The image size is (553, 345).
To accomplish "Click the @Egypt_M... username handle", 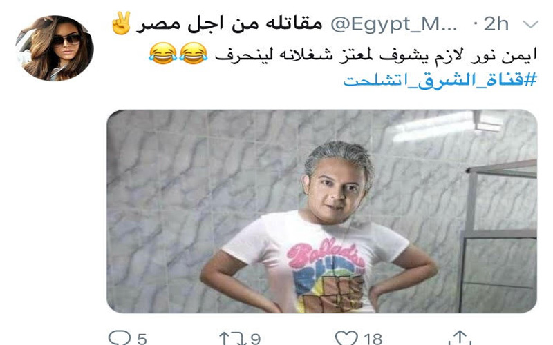I will (x=394, y=24).
